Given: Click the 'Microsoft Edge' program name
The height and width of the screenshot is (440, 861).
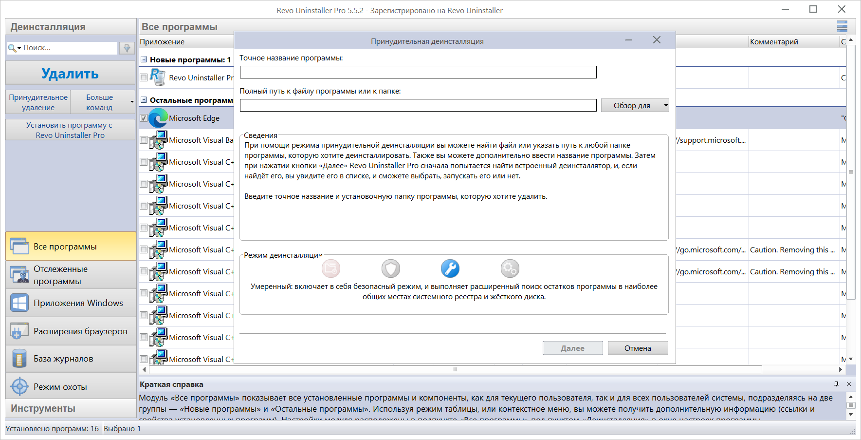Looking at the screenshot, I should click(x=194, y=118).
